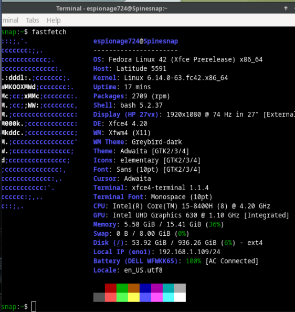Click the memory percentage '36%'
The image size is (295, 312).
[x=215, y=224]
